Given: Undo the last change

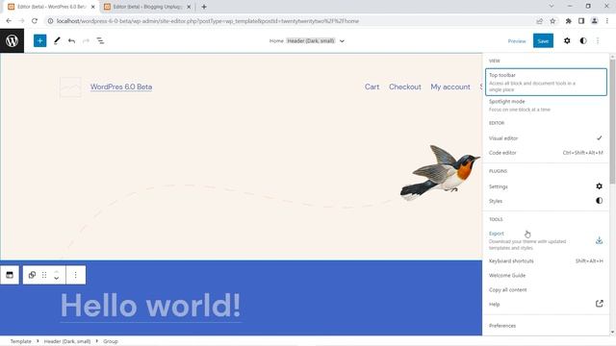Looking at the screenshot, I should tap(71, 40).
